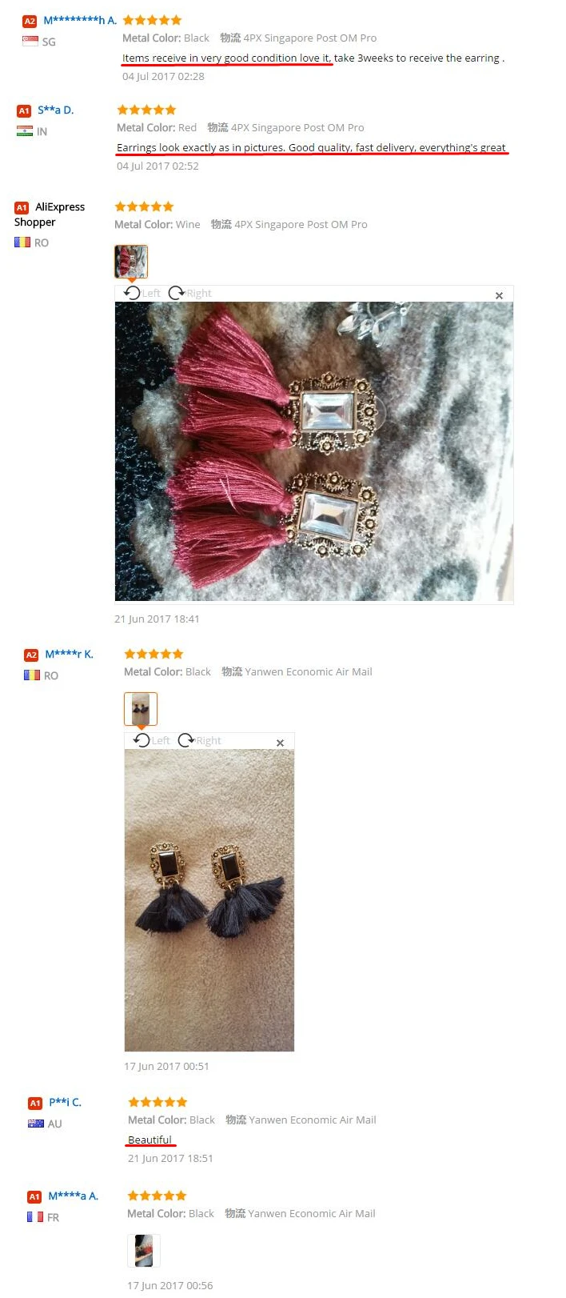Rotate the wine tassel earrings photo left
This screenshot has height=1298, width=566.
pos(142,293)
